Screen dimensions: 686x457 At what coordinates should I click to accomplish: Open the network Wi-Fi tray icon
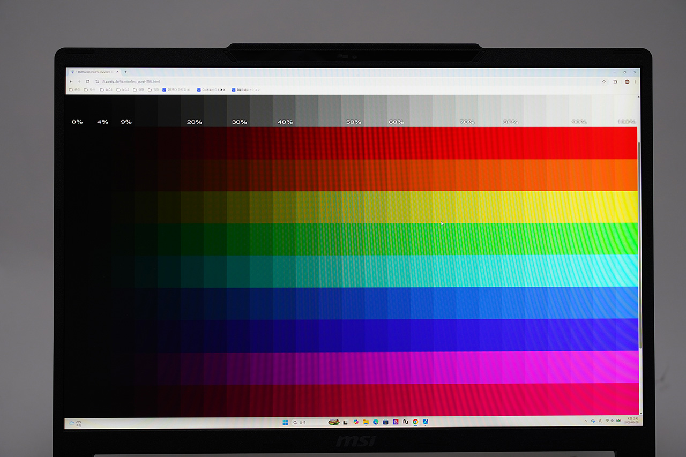(607, 421)
